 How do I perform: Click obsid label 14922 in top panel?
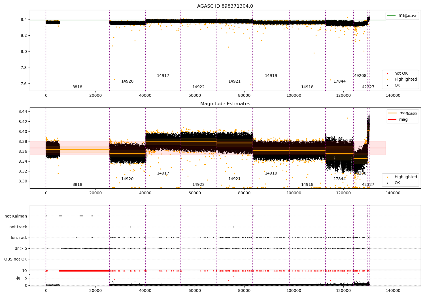[198, 87]
